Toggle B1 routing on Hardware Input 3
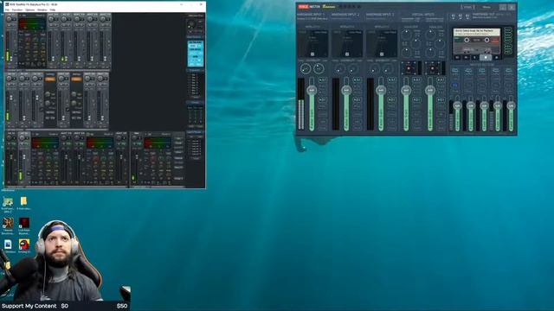This screenshot has height=311, width=554. pyautogui.click(x=391, y=100)
